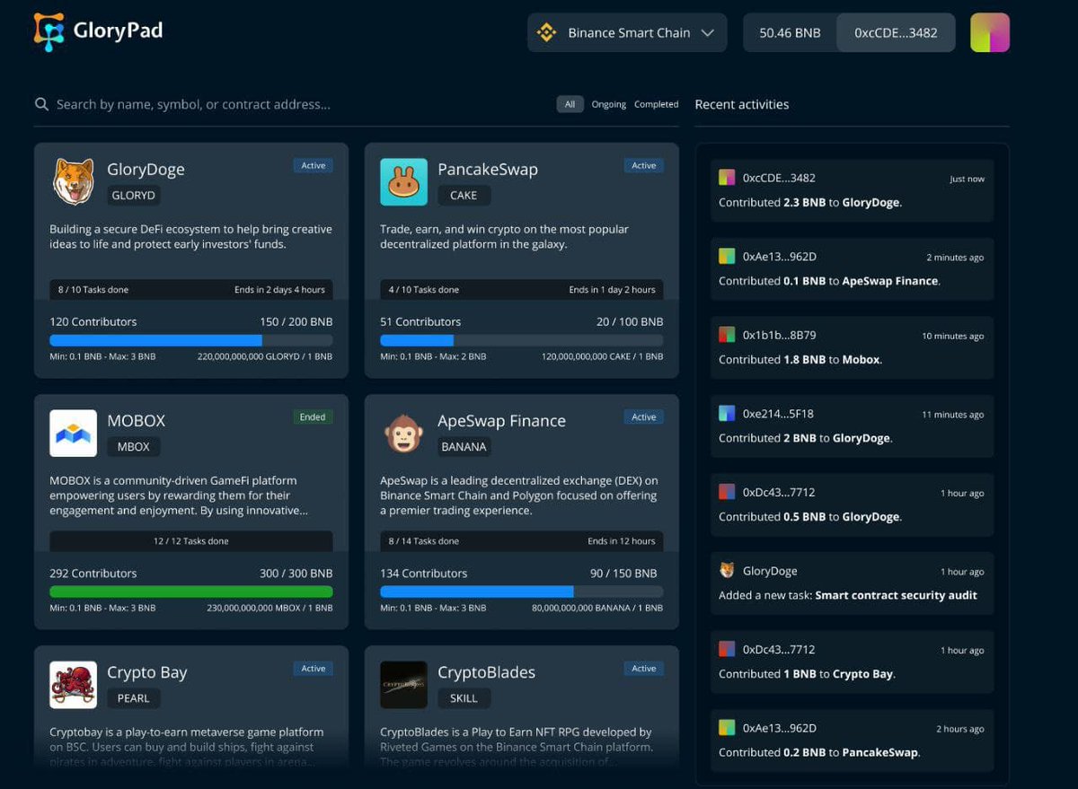Click GloryDoge Active status badge

pos(314,165)
